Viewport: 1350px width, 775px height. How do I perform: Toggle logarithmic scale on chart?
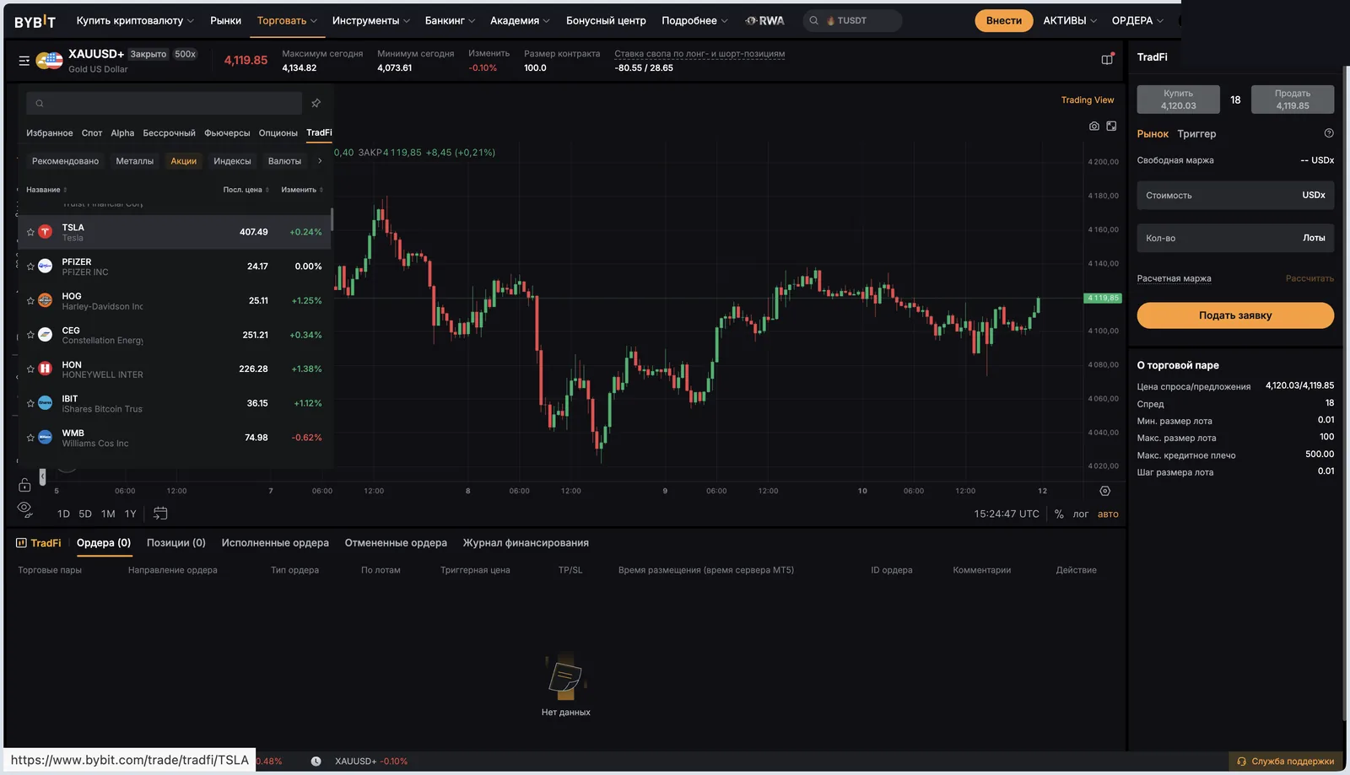[x=1081, y=514]
